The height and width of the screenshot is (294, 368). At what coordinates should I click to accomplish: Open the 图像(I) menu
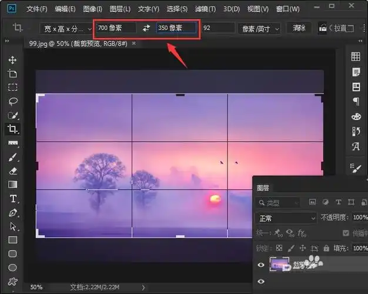click(92, 9)
